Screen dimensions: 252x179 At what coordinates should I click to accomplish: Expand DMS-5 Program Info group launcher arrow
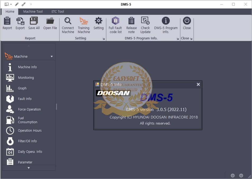(x=178, y=39)
